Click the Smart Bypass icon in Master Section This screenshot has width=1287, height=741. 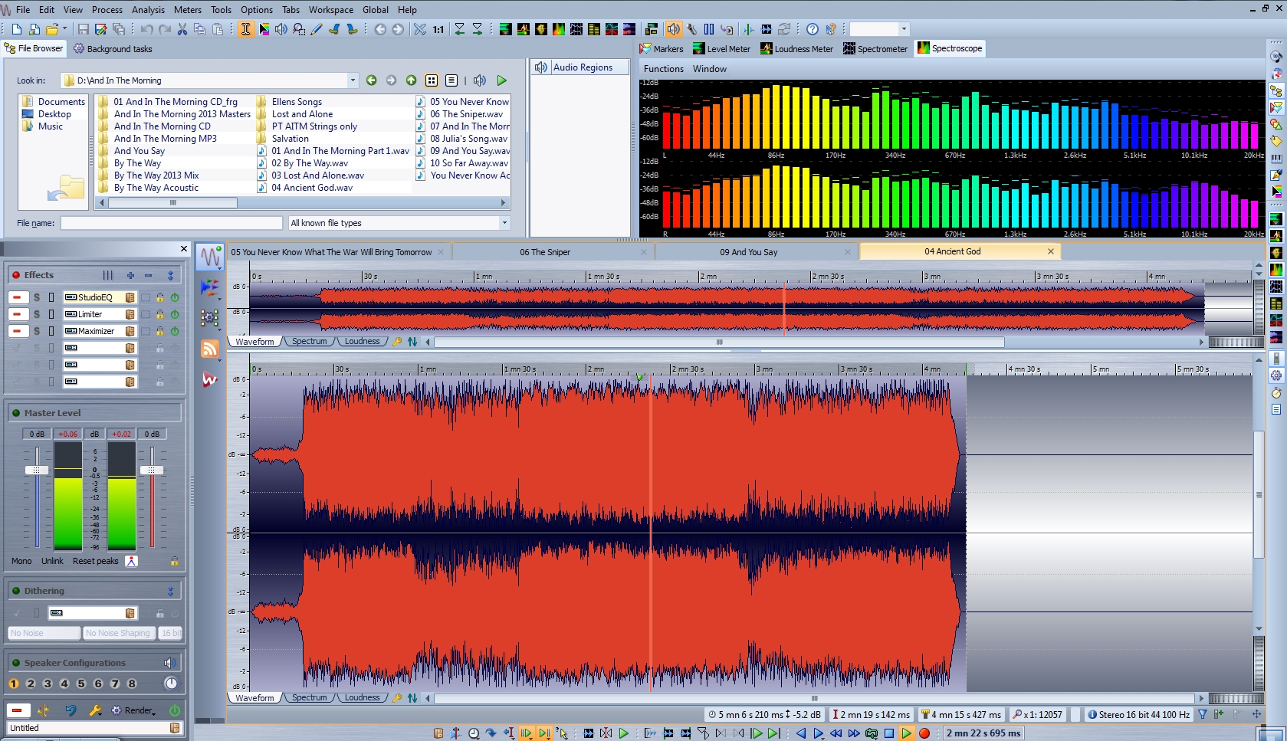43,710
